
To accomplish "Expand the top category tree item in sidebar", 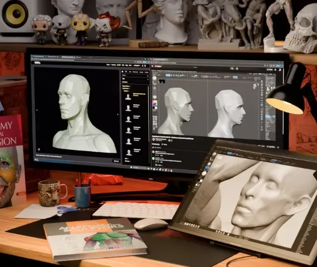I will click(x=126, y=86).
